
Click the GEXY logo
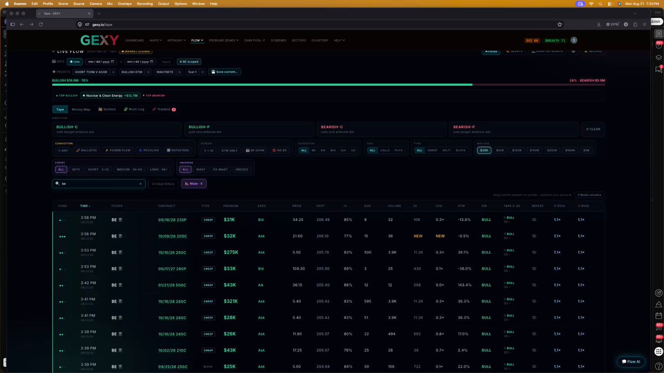100,40
